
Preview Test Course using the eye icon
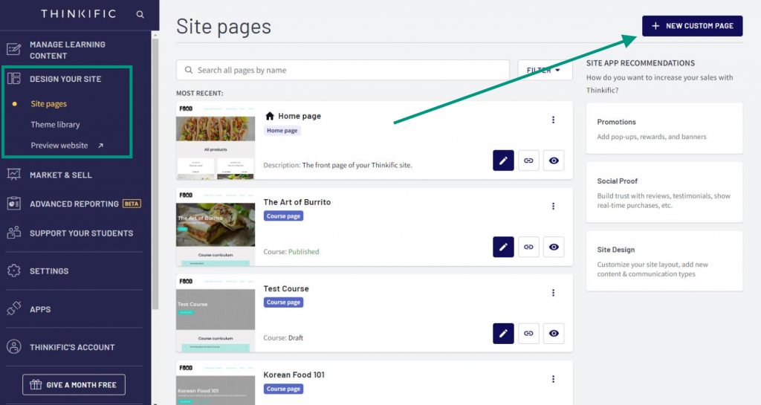[554, 333]
